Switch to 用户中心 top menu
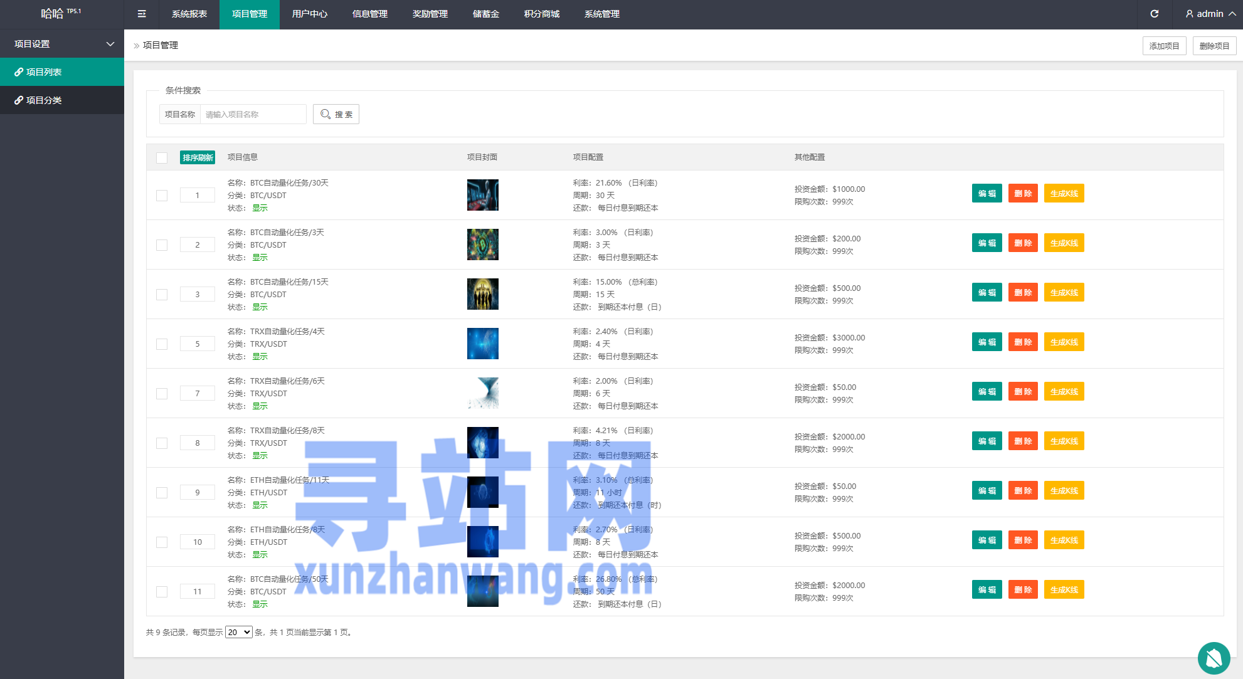The width and height of the screenshot is (1243, 679). (309, 14)
